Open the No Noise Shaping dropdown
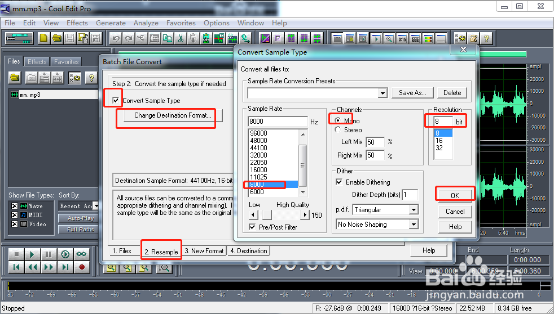The height and width of the screenshot is (314, 554). [x=414, y=225]
